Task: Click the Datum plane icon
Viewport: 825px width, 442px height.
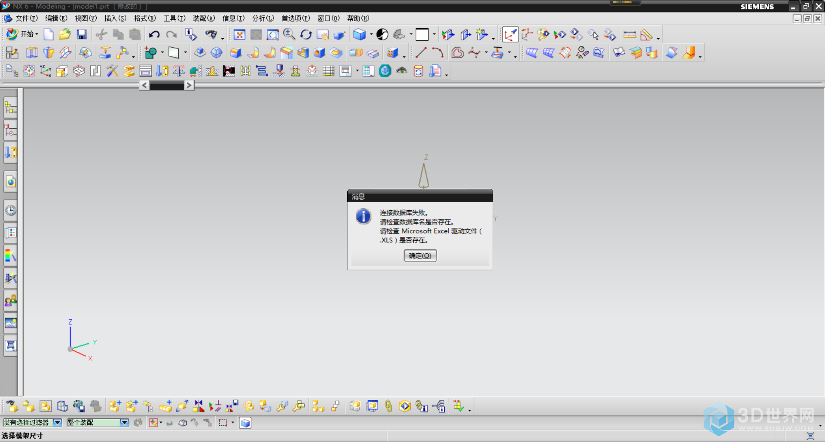Action: [174, 53]
